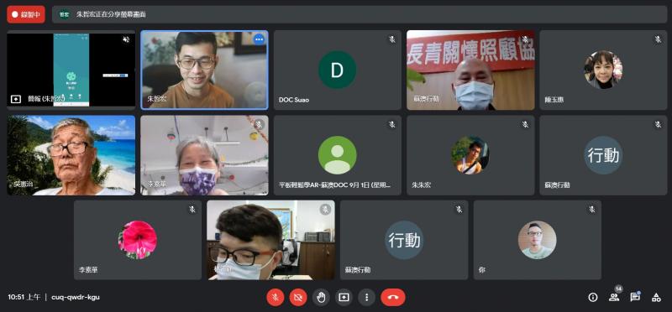Click the 陳玉惠 name label
Viewport: 672px width, 312px height.
tap(554, 100)
